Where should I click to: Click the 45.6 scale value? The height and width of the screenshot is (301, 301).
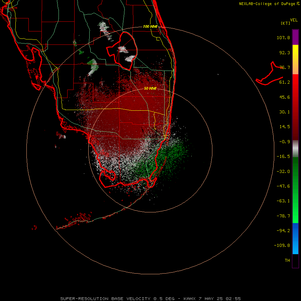[x=285, y=97]
